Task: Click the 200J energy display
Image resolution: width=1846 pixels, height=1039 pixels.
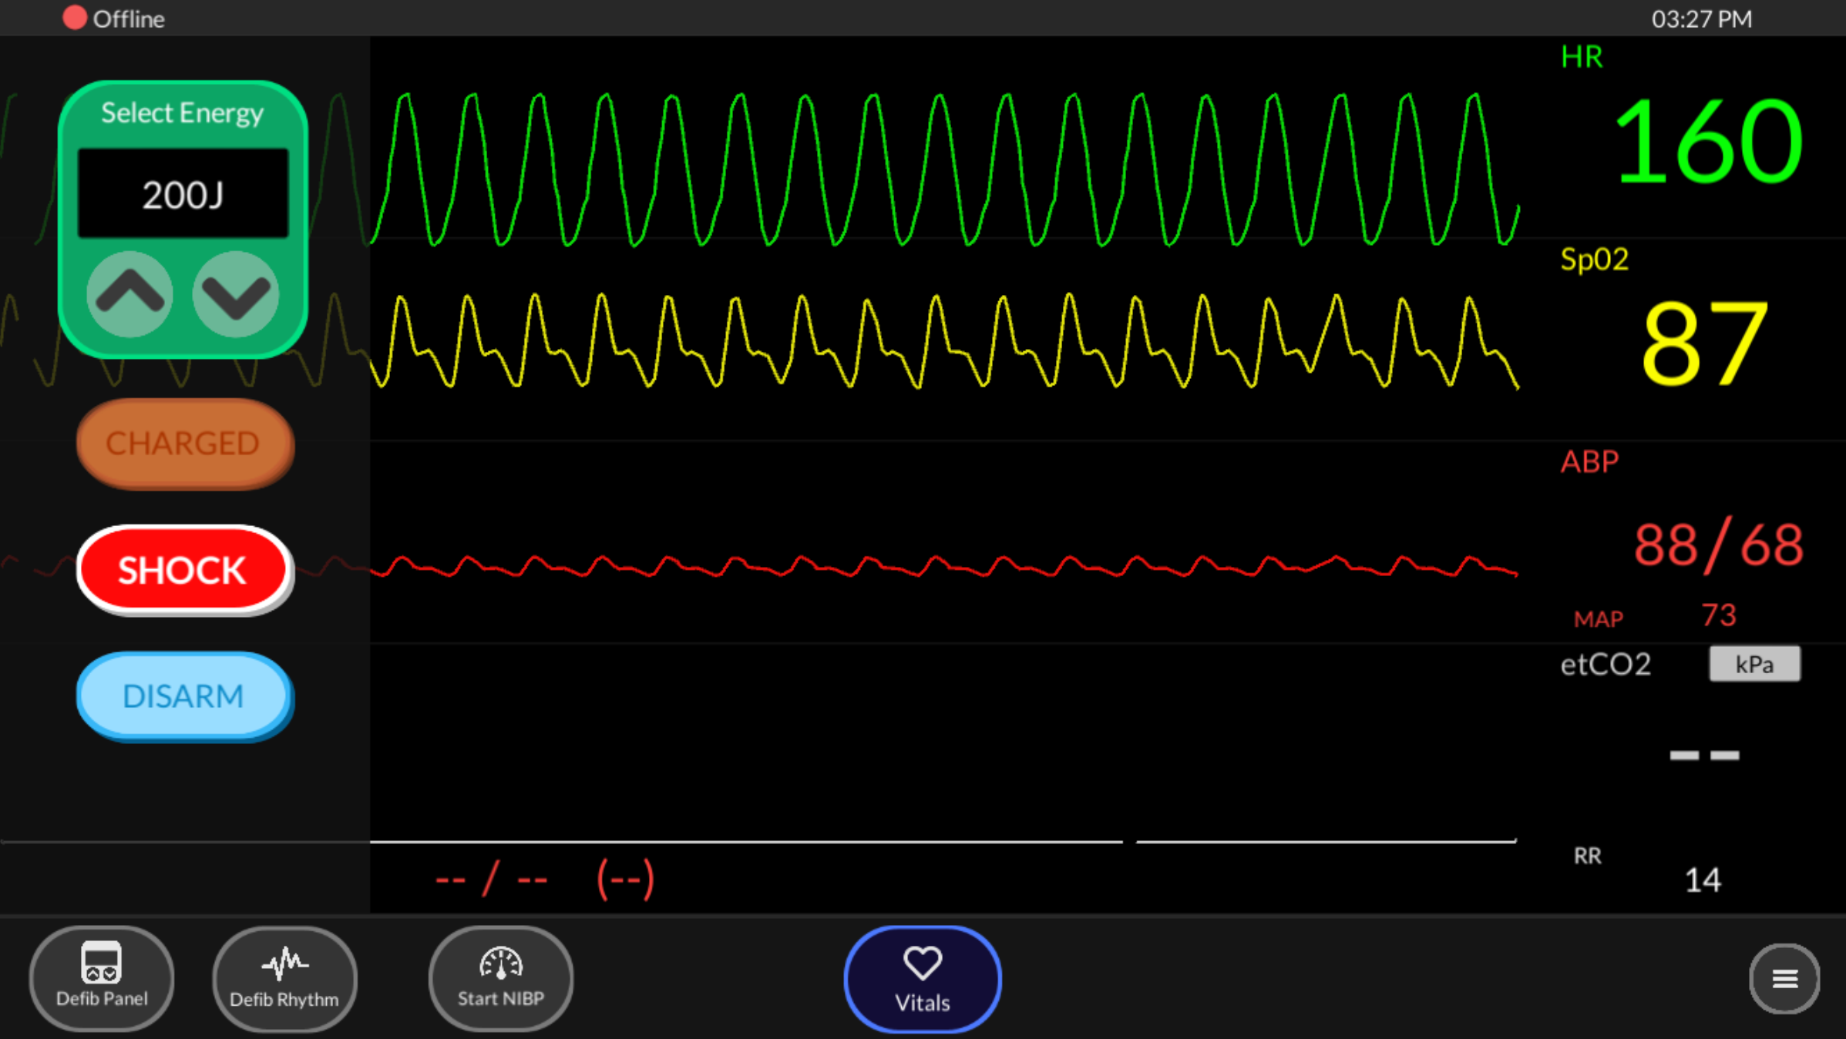Action: tap(183, 194)
